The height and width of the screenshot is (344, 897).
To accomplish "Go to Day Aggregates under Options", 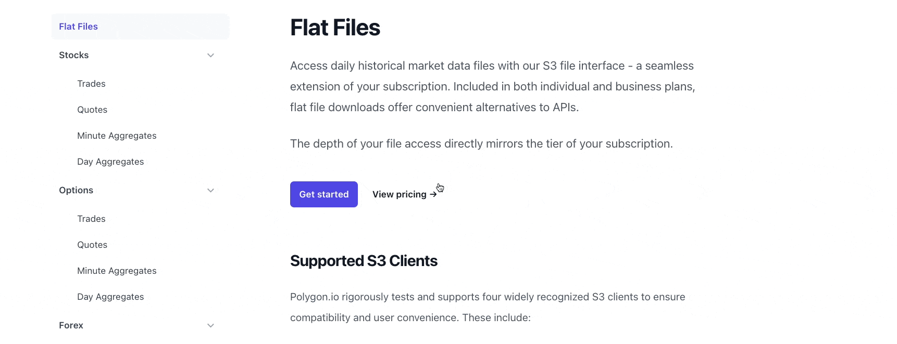I will click(x=110, y=297).
